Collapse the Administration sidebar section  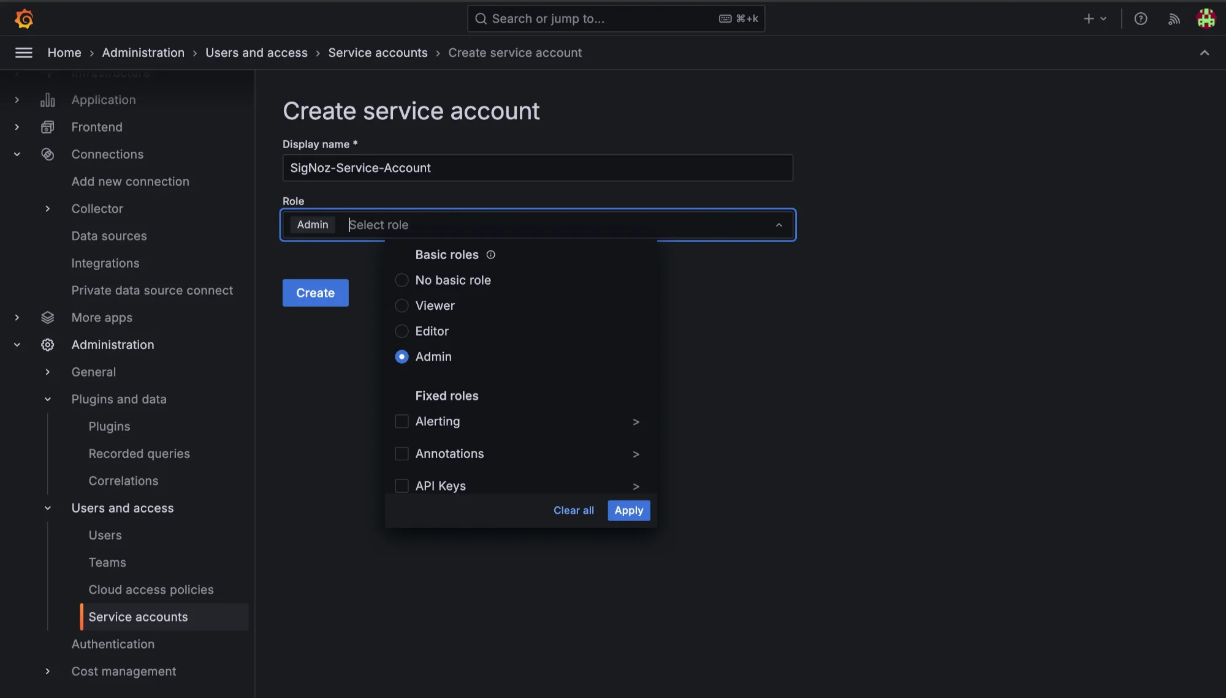click(17, 345)
